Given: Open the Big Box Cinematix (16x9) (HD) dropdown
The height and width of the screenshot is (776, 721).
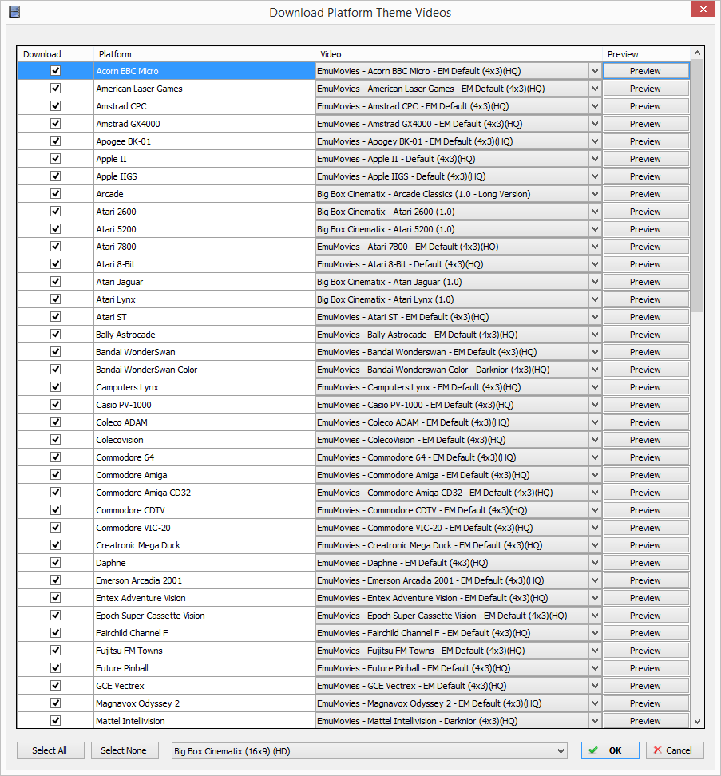Looking at the screenshot, I should tap(369, 750).
